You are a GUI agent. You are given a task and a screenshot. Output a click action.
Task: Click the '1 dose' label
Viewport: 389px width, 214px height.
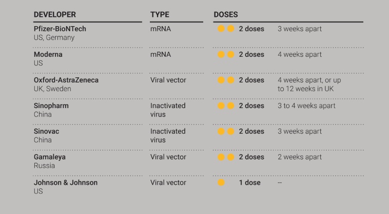click(249, 183)
